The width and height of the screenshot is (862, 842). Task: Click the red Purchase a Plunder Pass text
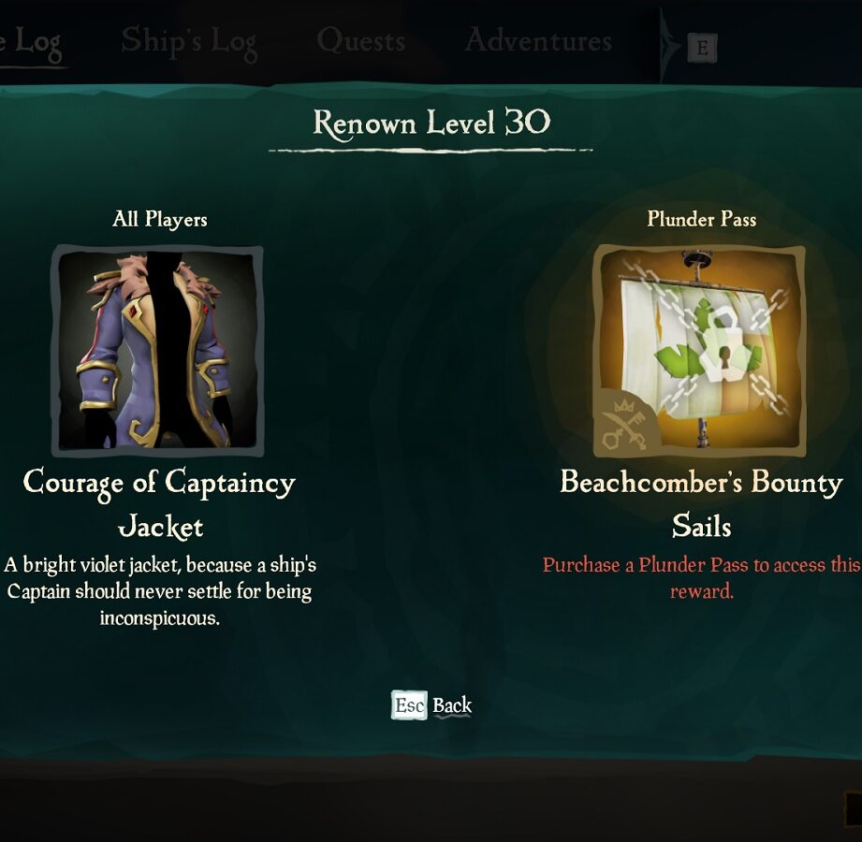702,577
